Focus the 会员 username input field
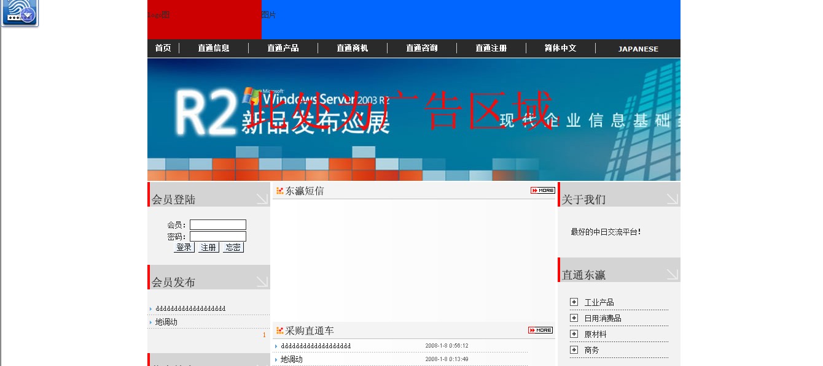Viewport: 823px width, 366px height. pyautogui.click(x=218, y=225)
